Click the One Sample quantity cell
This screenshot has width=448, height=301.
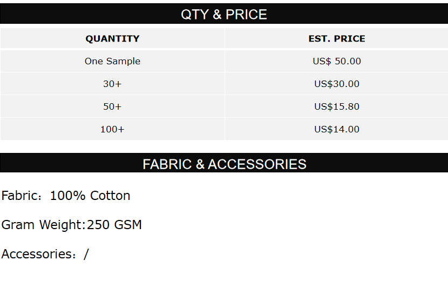(x=112, y=61)
